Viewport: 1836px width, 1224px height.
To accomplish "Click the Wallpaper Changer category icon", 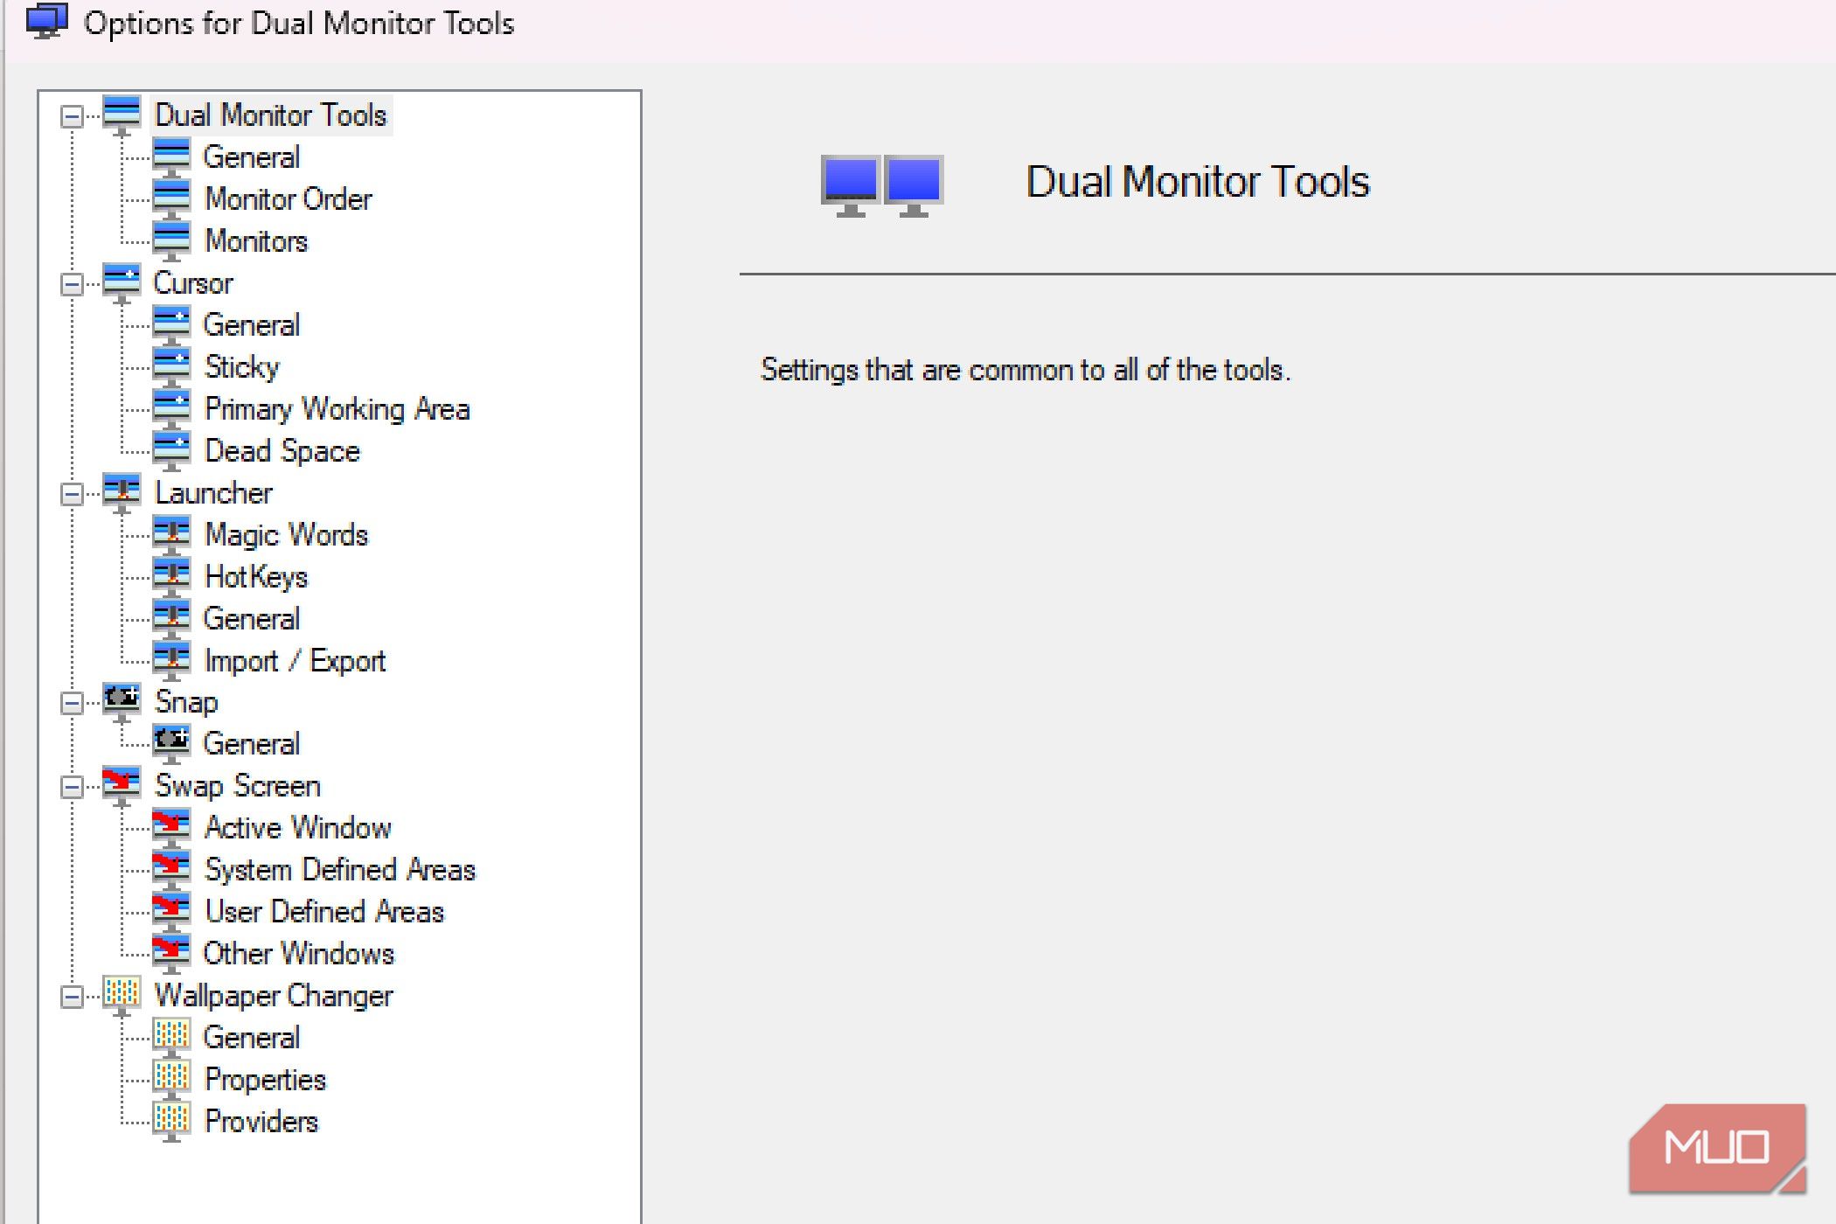I will 122,996.
